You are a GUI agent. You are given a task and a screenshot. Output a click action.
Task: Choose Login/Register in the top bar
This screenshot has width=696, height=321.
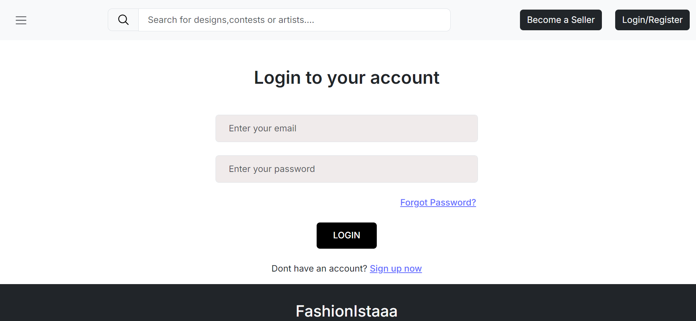(x=652, y=20)
